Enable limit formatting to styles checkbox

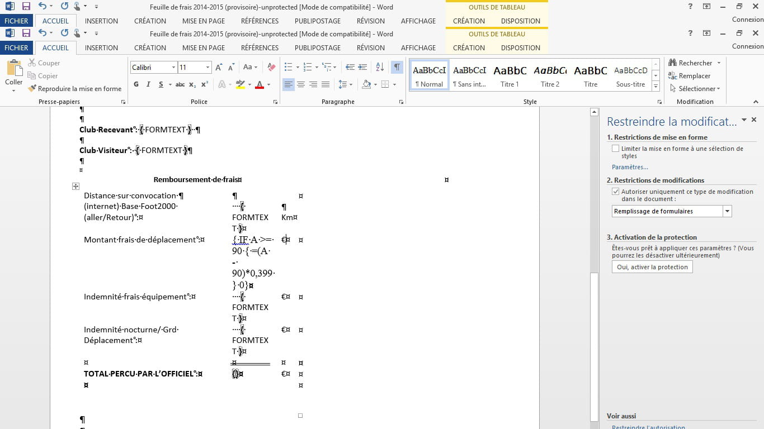click(616, 149)
